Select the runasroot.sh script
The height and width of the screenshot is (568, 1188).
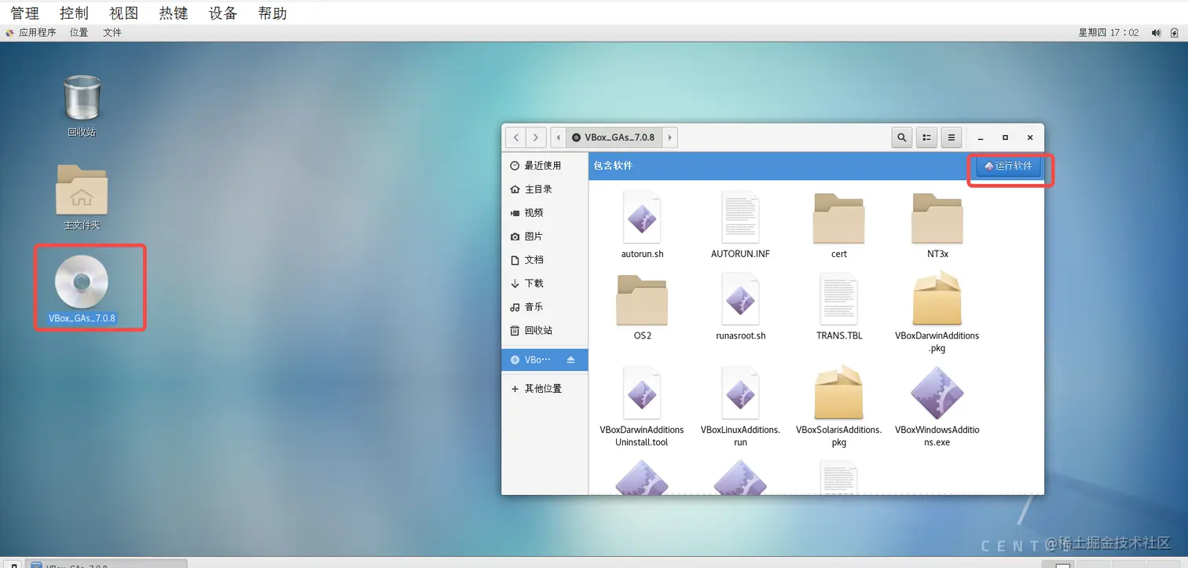(740, 299)
